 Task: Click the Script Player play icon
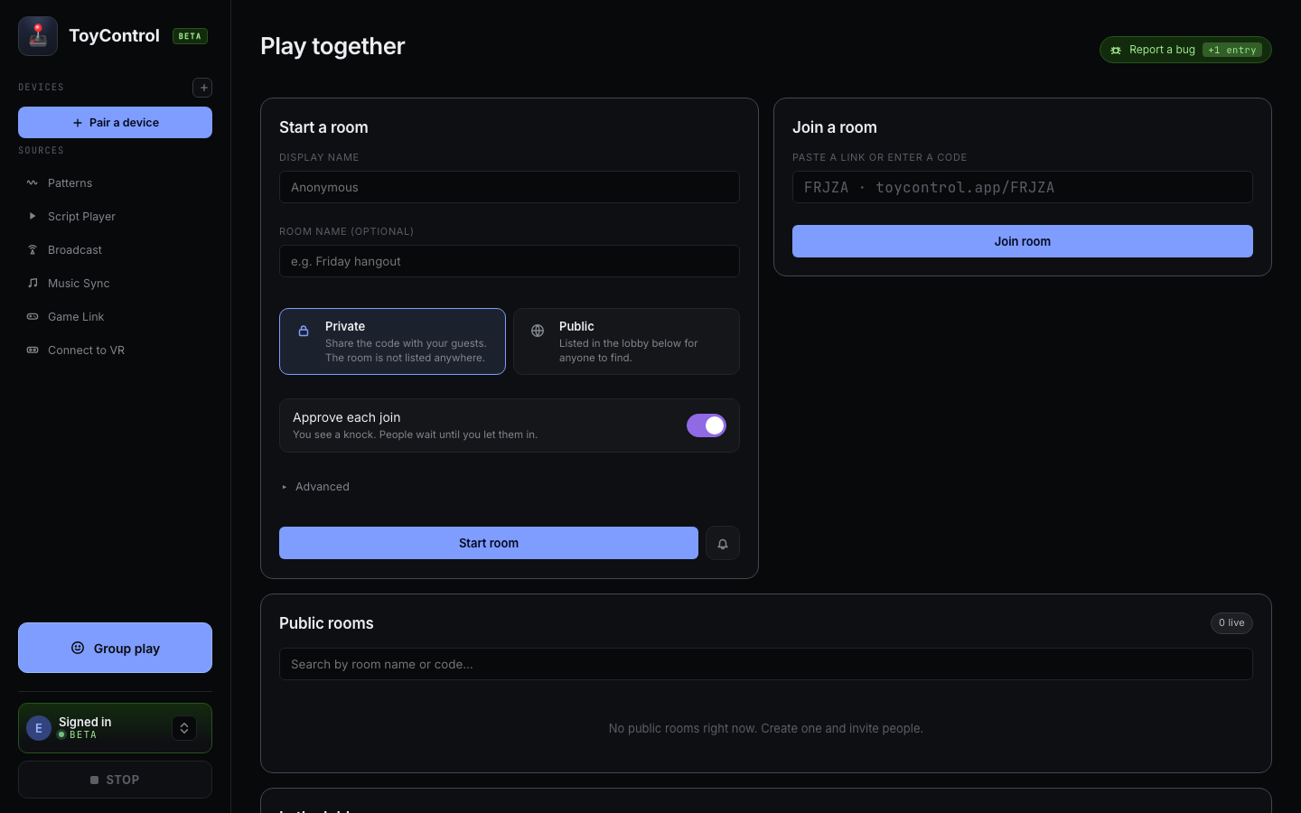pos(33,217)
